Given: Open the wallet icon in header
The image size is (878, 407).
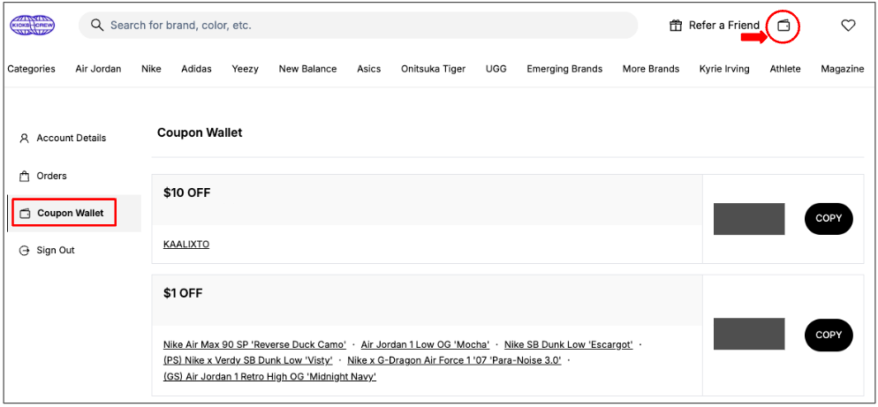Looking at the screenshot, I should click(x=783, y=26).
